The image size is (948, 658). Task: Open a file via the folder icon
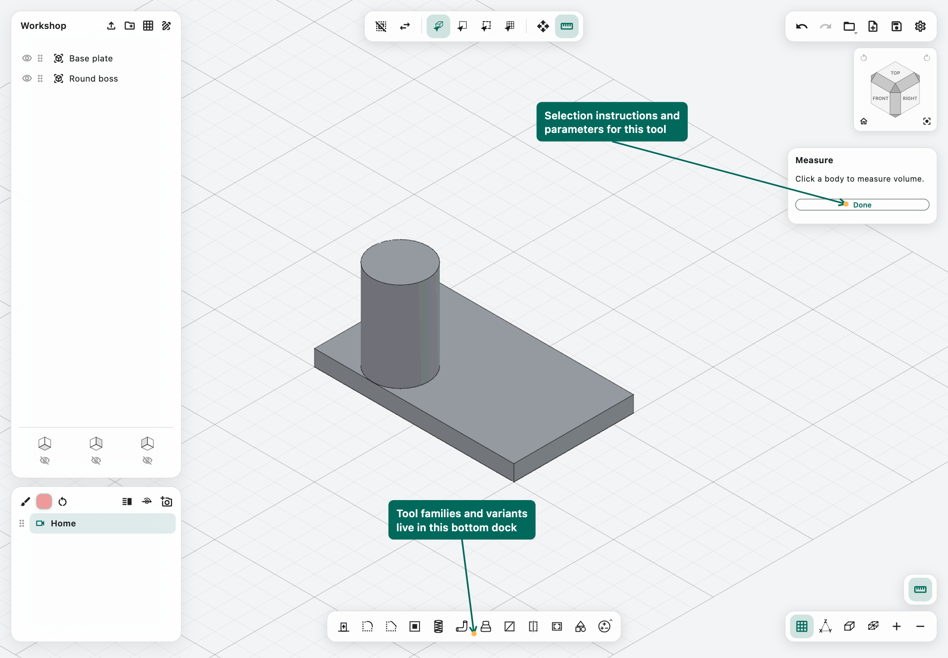coord(849,26)
